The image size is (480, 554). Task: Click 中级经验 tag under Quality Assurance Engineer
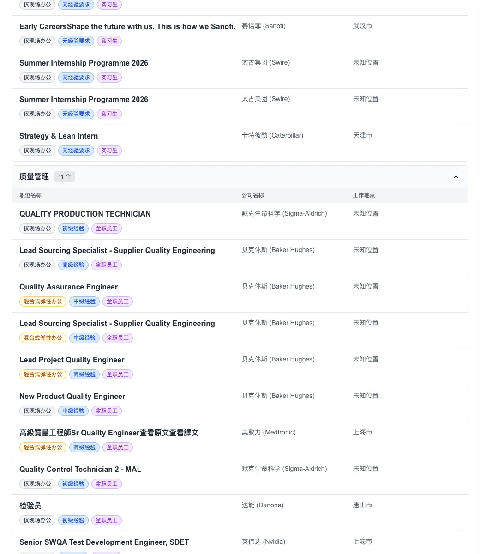(x=84, y=301)
